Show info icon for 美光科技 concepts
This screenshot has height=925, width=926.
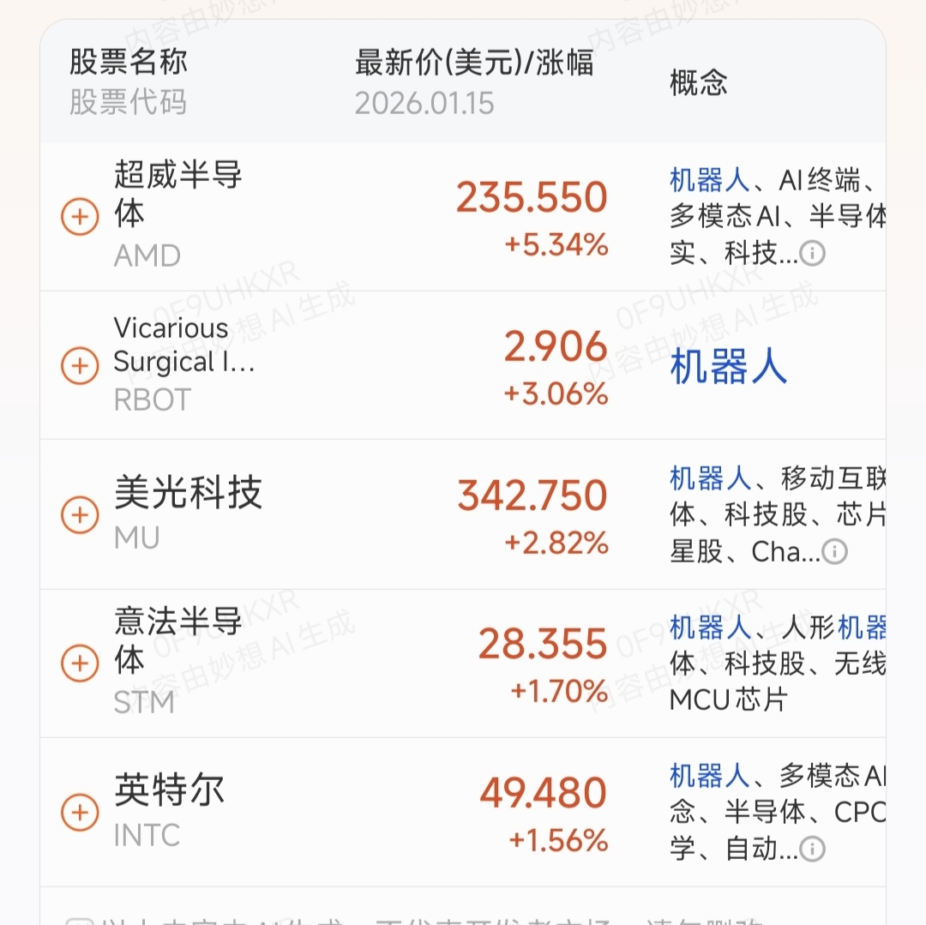click(834, 552)
